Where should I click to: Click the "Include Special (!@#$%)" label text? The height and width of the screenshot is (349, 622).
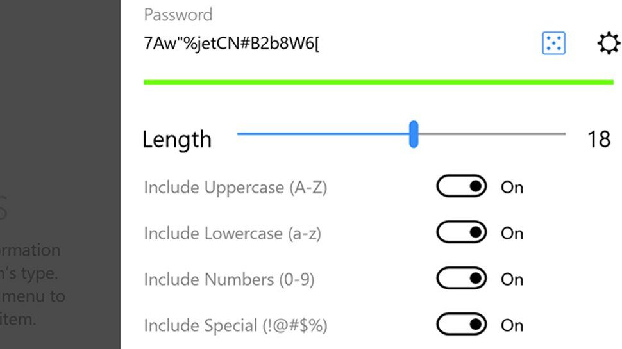click(x=235, y=326)
